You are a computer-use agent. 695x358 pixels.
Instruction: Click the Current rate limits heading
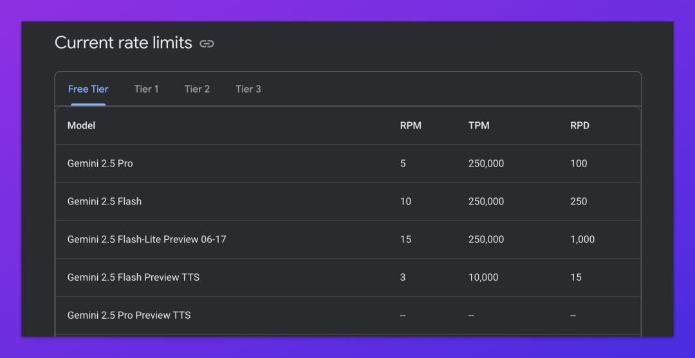123,43
